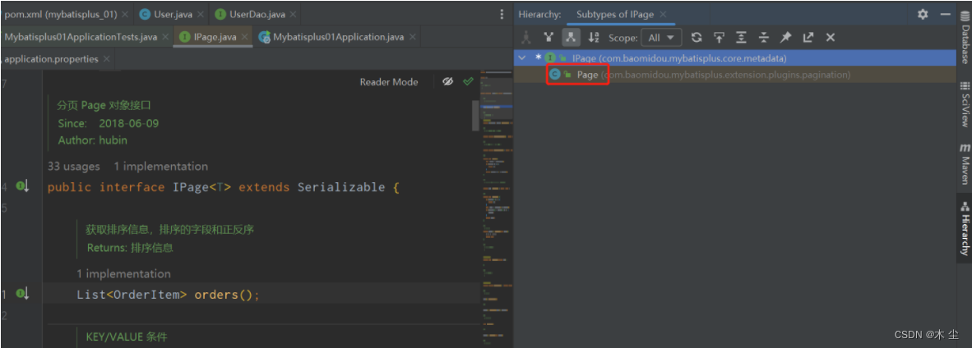
Task: Click the IPage interface name in code
Action: pos(190,187)
